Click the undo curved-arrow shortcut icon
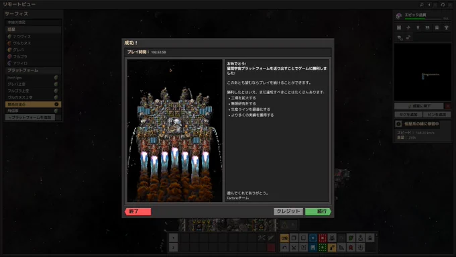 pos(284,248)
